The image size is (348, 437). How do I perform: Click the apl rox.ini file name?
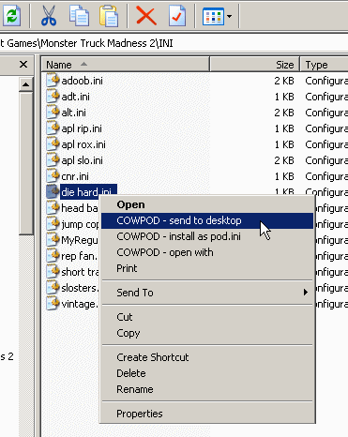[83, 144]
